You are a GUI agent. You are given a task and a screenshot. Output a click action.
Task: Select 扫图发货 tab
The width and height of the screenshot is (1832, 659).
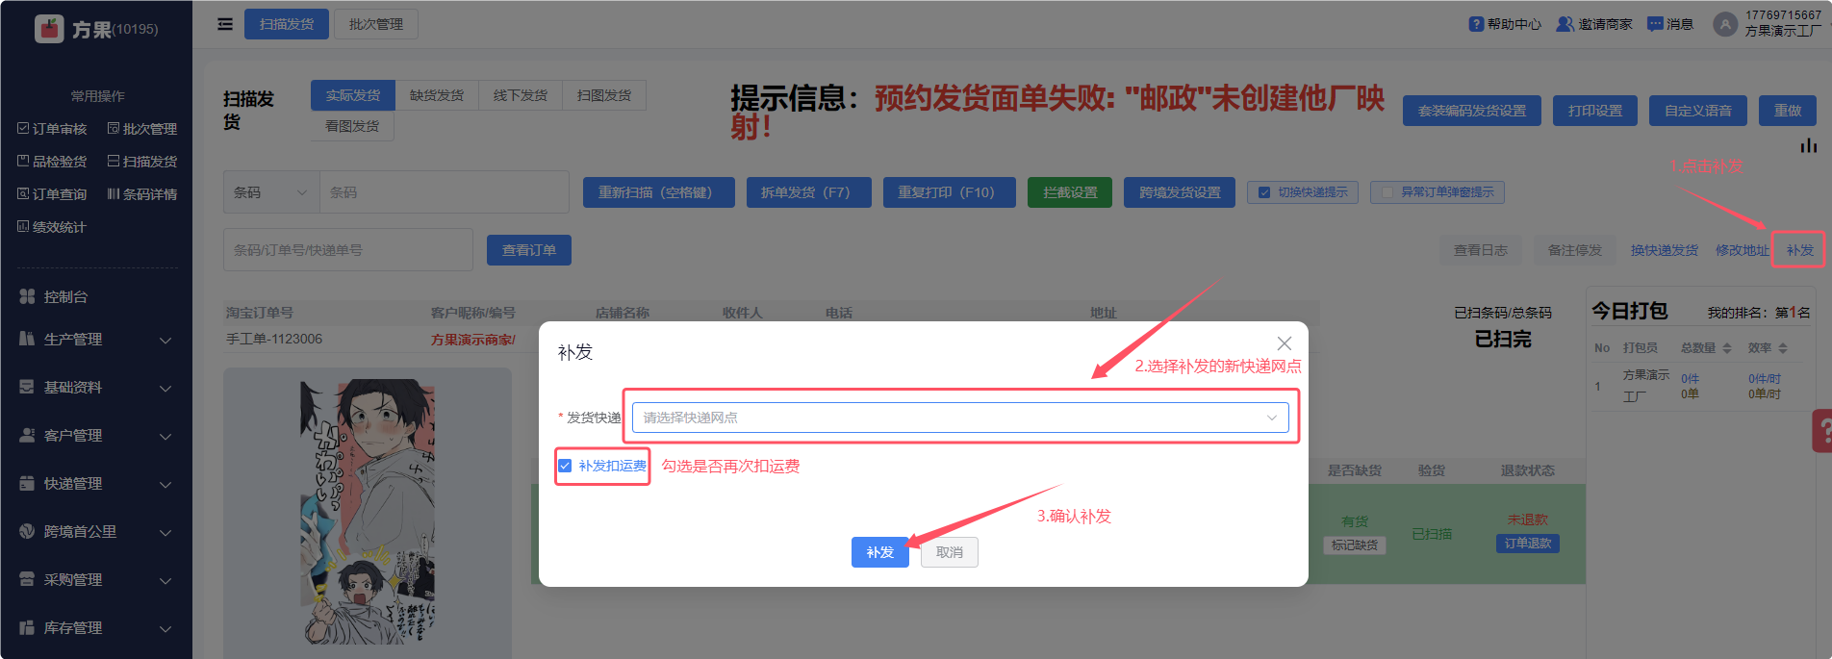click(x=604, y=95)
